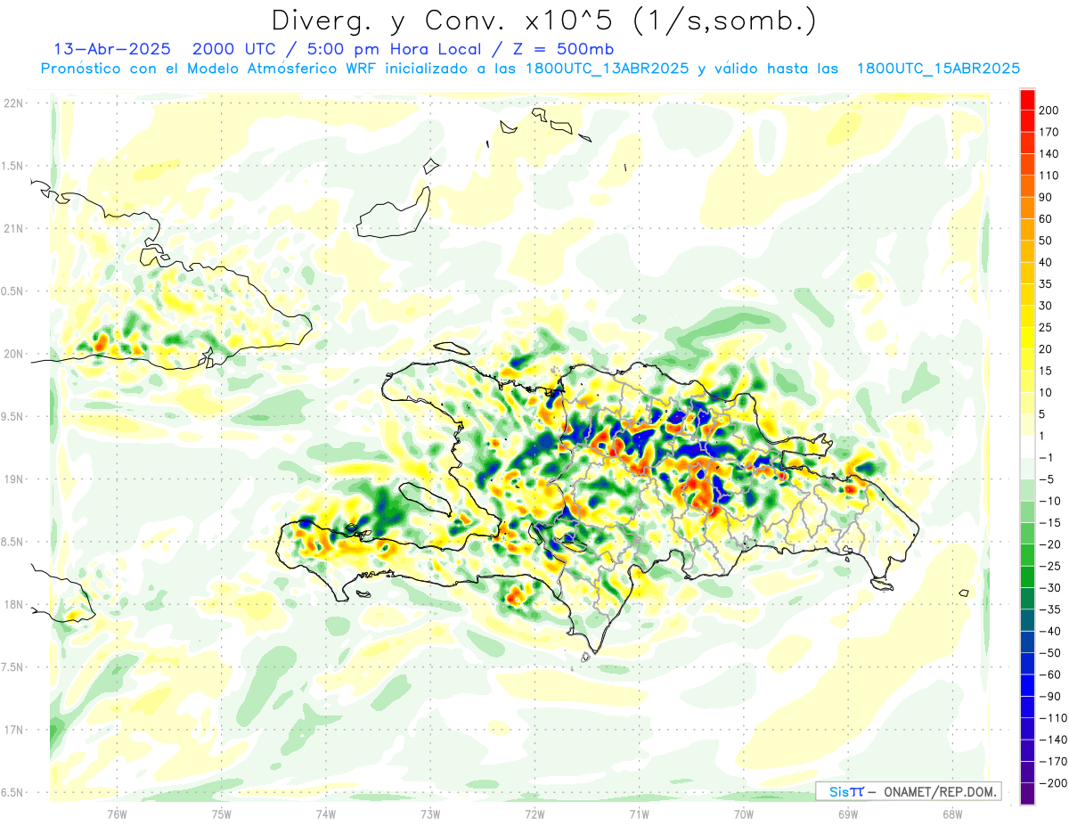The width and height of the screenshot is (1069, 826).
Task: Click the "50" positive color bar label
Action: pyautogui.click(x=1046, y=241)
